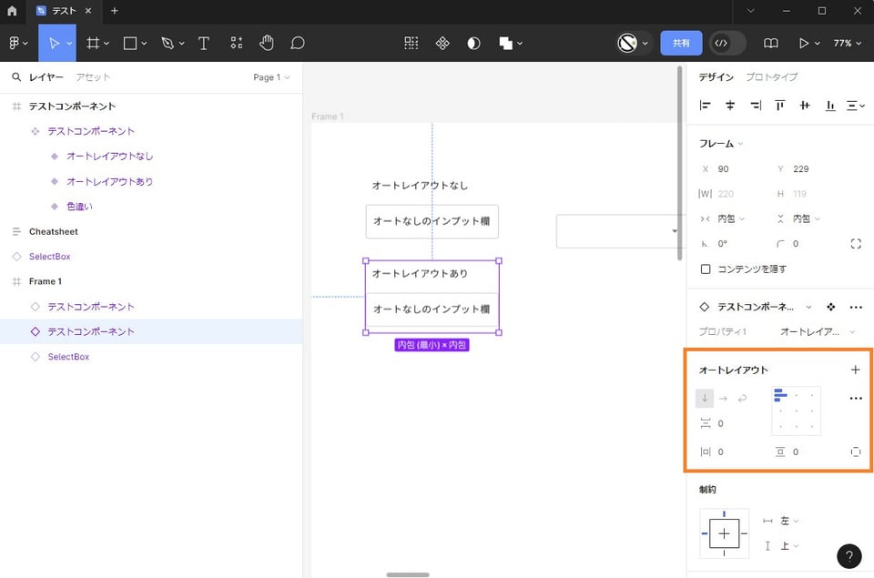Click the help question mark button
Viewport: 874px width, 578px height.
coord(849,556)
